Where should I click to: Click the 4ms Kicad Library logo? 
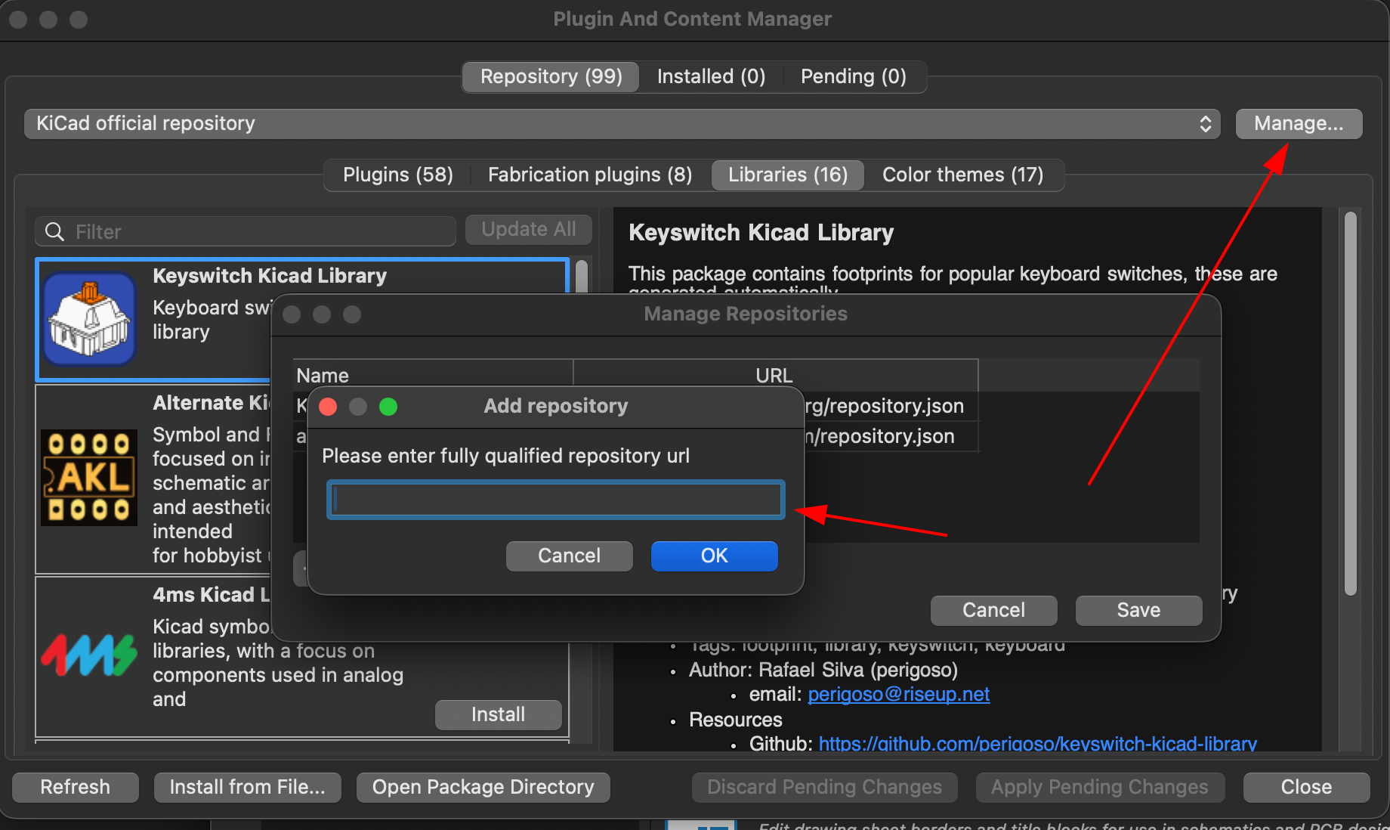[x=88, y=654]
